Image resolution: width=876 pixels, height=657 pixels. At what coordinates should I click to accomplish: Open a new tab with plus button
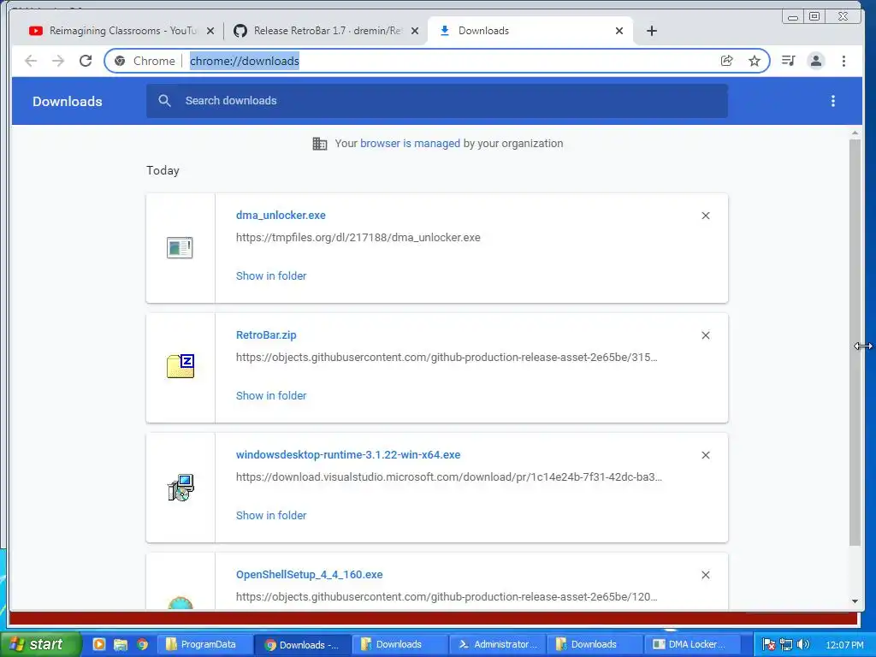[651, 31]
